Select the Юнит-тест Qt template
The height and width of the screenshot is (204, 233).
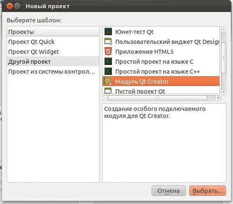point(161,32)
